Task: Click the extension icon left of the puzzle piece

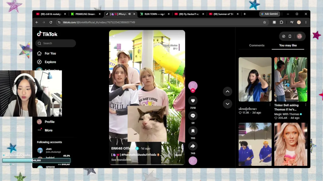Action: [274, 22]
